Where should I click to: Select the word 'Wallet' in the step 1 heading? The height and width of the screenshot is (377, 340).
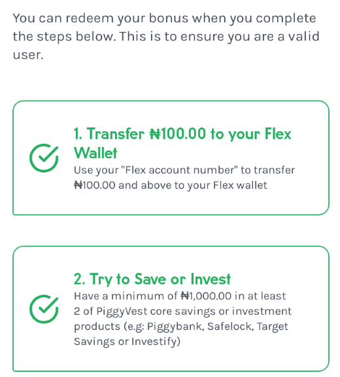pyautogui.click(x=95, y=153)
